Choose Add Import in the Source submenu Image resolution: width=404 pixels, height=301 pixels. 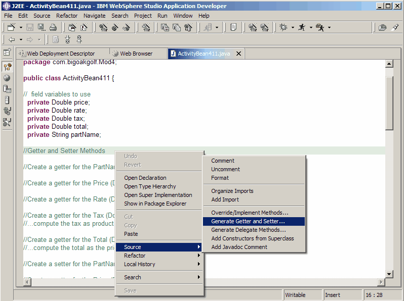254,199
